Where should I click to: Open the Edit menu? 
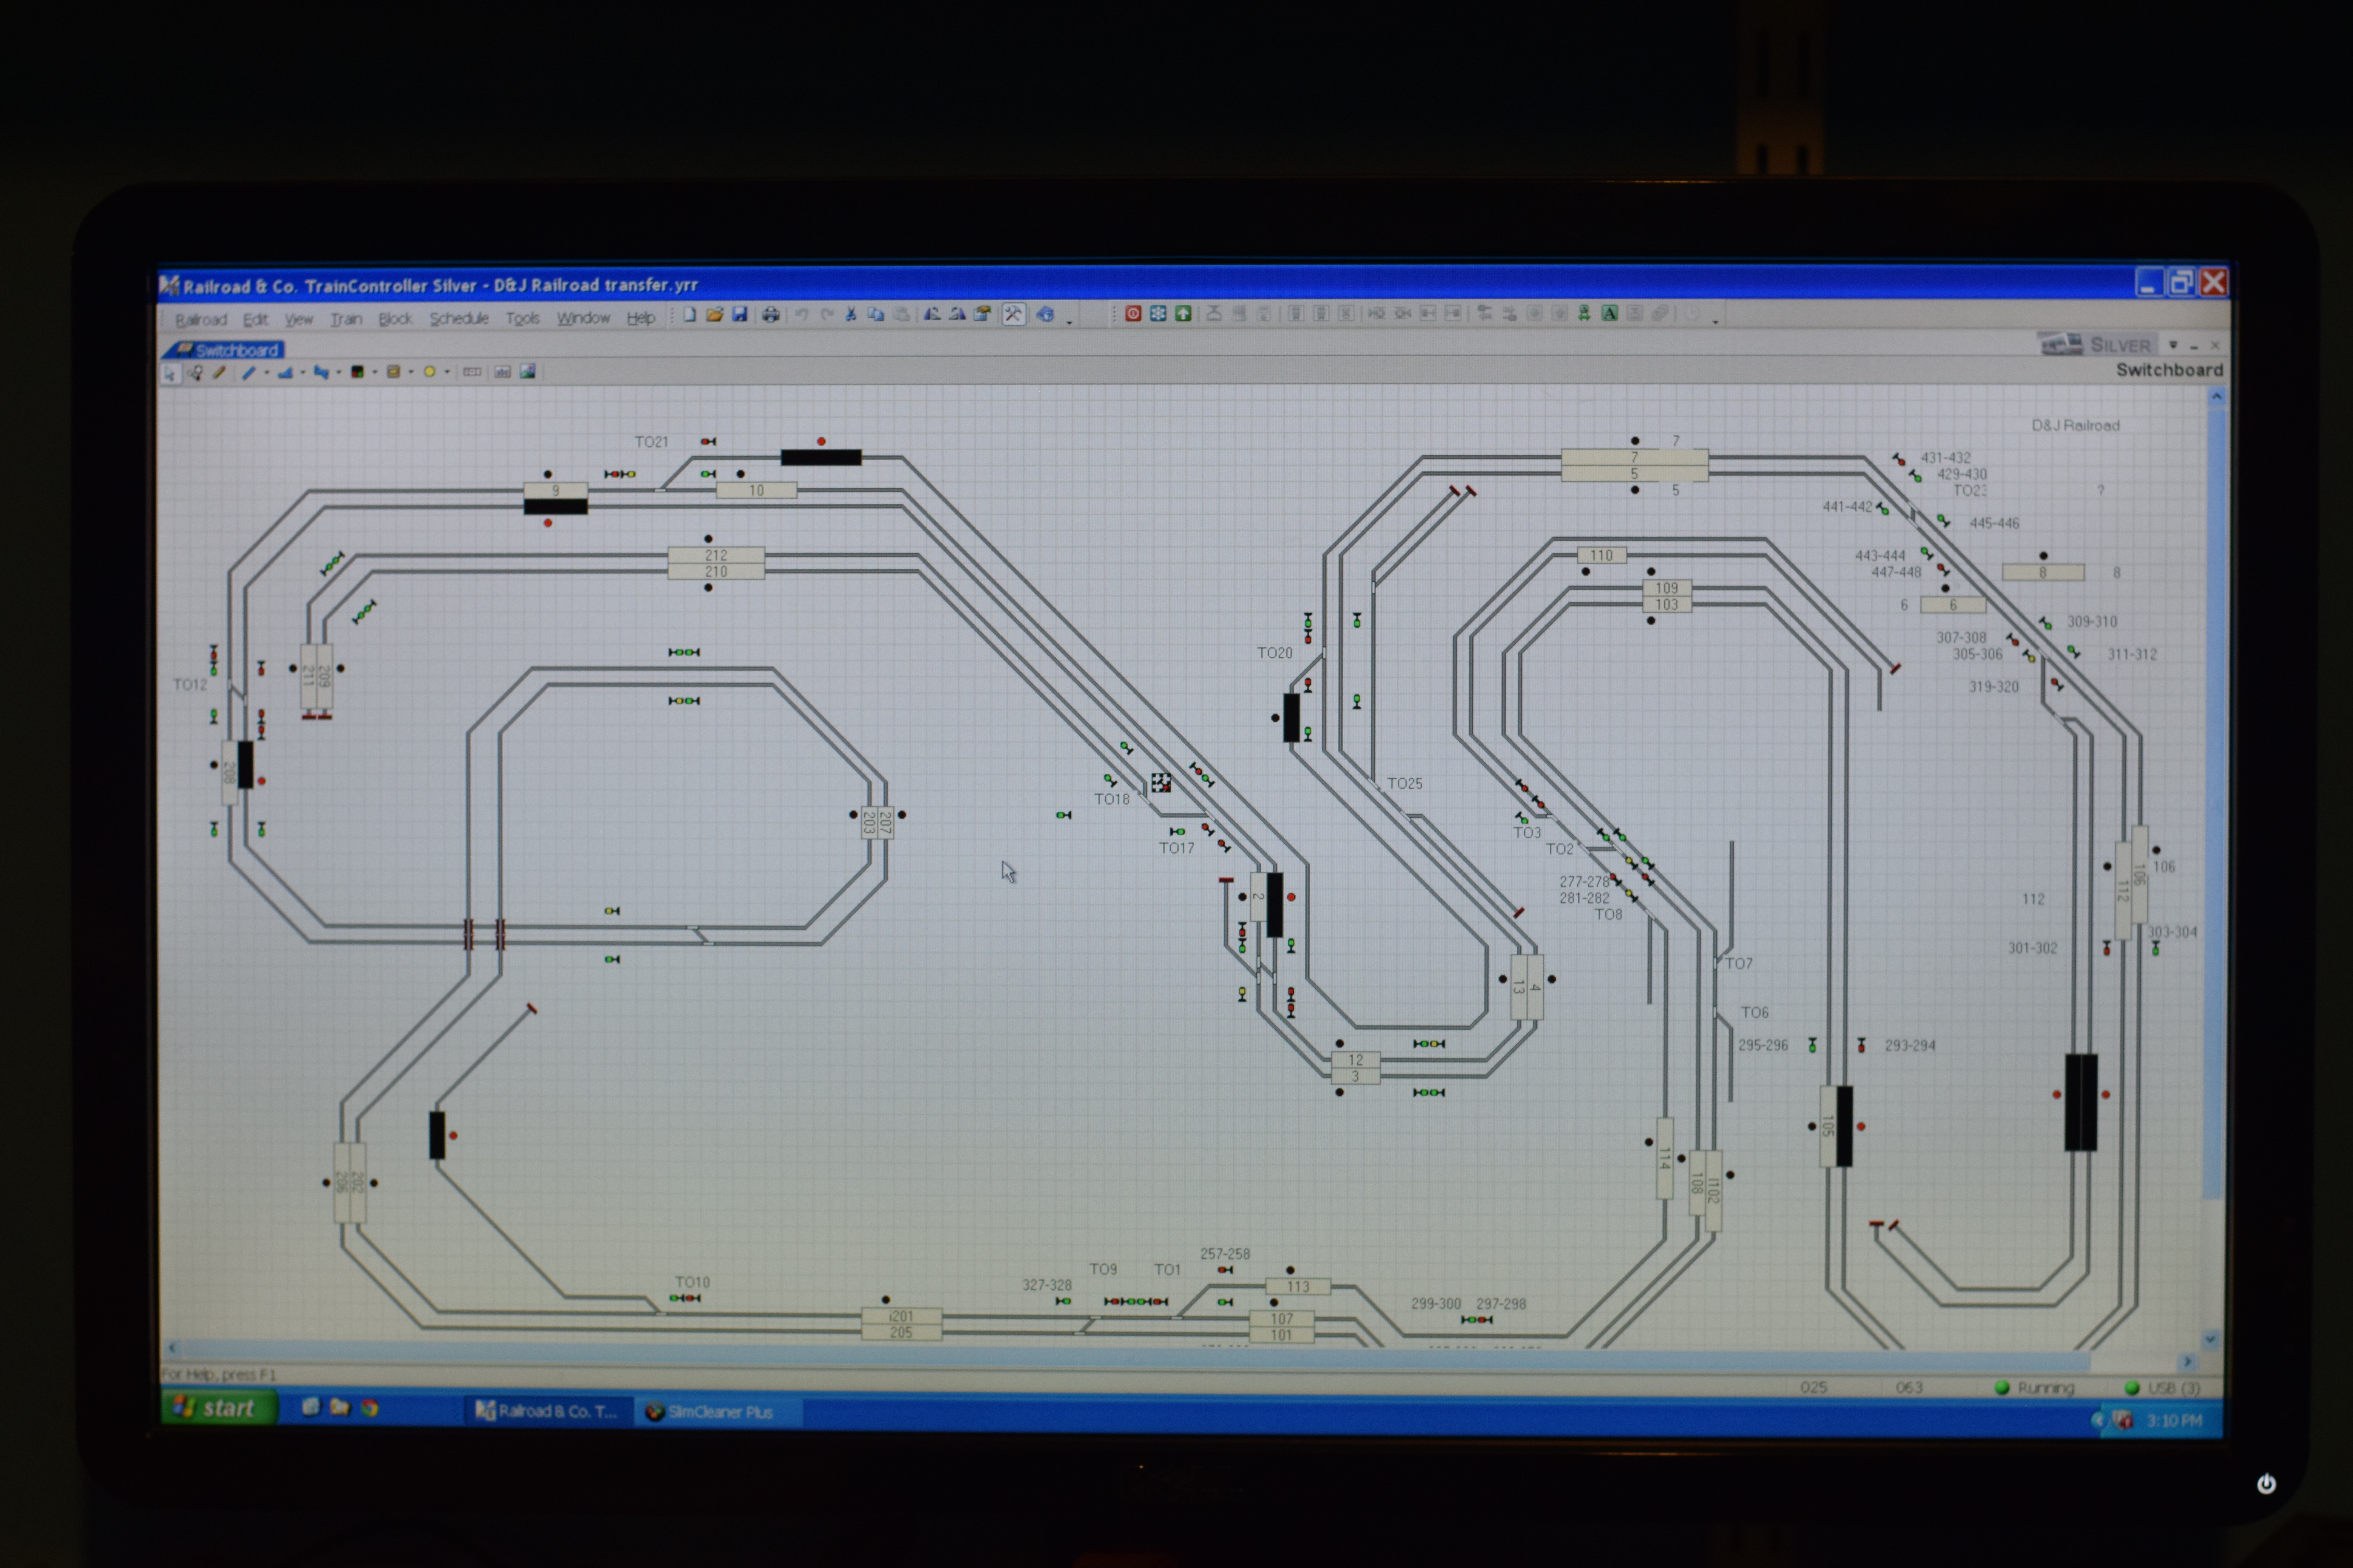255,319
